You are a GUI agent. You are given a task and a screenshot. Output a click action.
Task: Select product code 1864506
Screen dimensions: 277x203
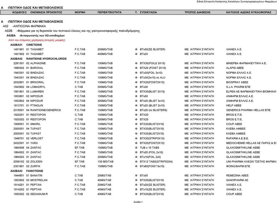(x=19, y=148)
